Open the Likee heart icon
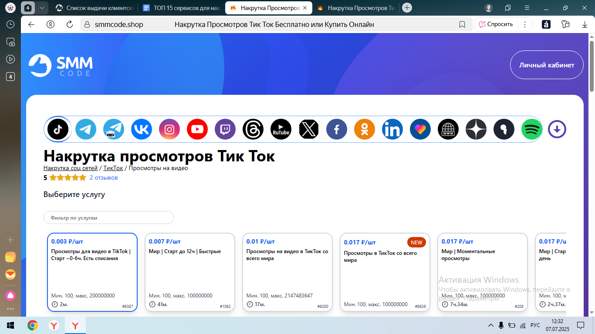Viewport: 595px width, 334px height. click(420, 129)
